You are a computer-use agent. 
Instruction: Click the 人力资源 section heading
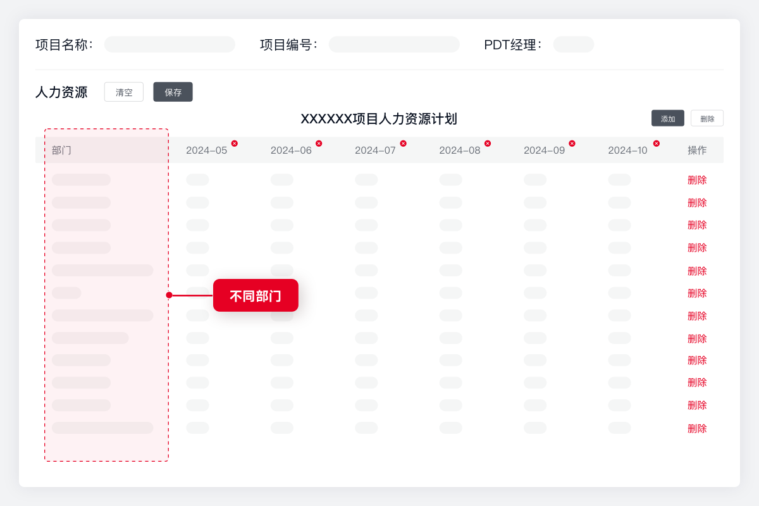point(61,92)
